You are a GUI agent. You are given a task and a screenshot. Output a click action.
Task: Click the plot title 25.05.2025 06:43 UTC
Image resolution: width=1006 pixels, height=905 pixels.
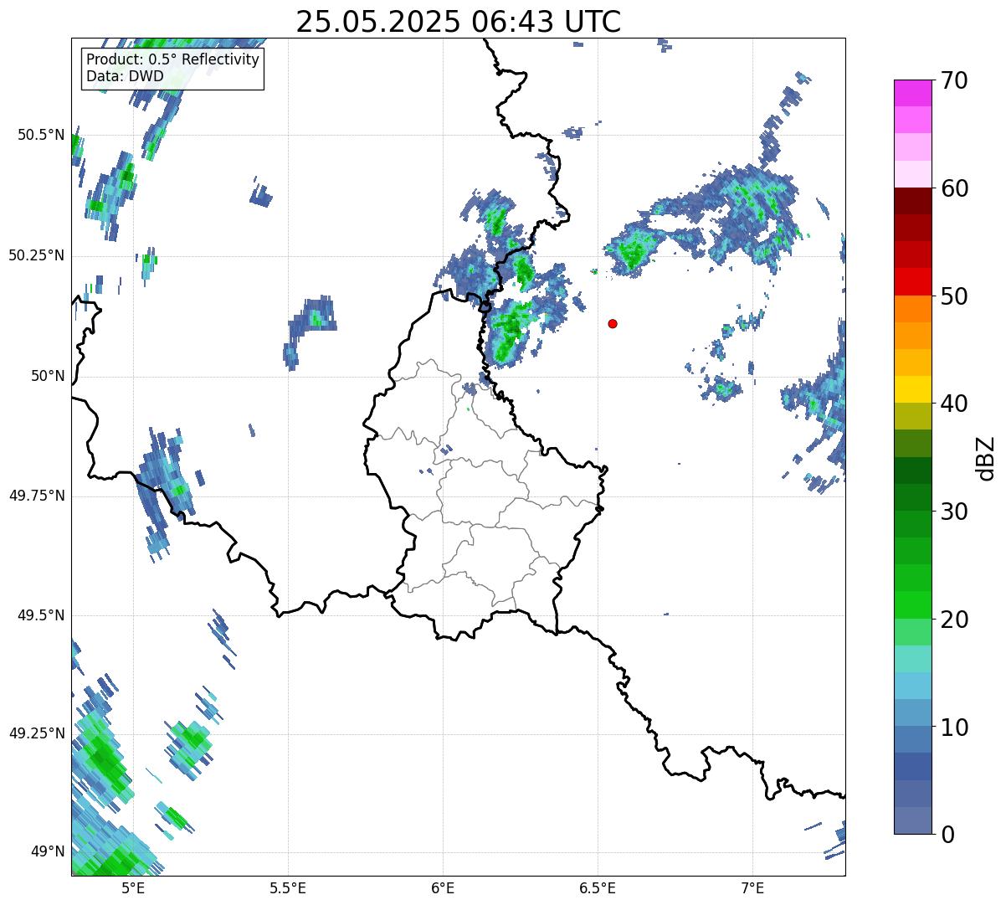(x=459, y=21)
